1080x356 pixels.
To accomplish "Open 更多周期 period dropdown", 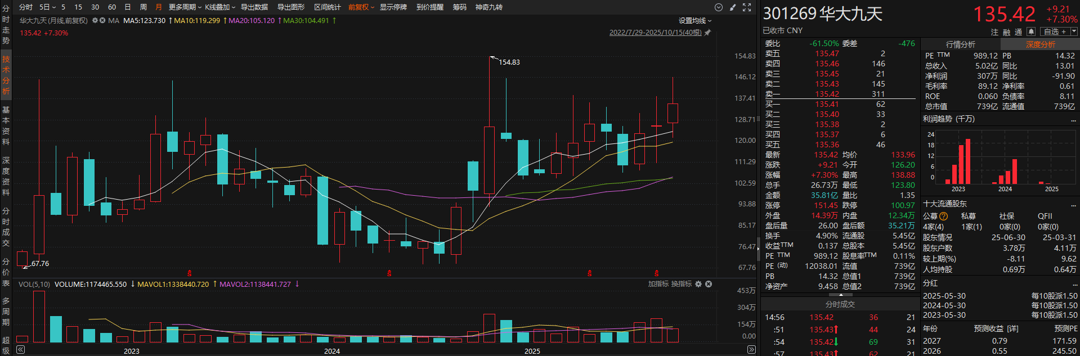I will point(185,7).
